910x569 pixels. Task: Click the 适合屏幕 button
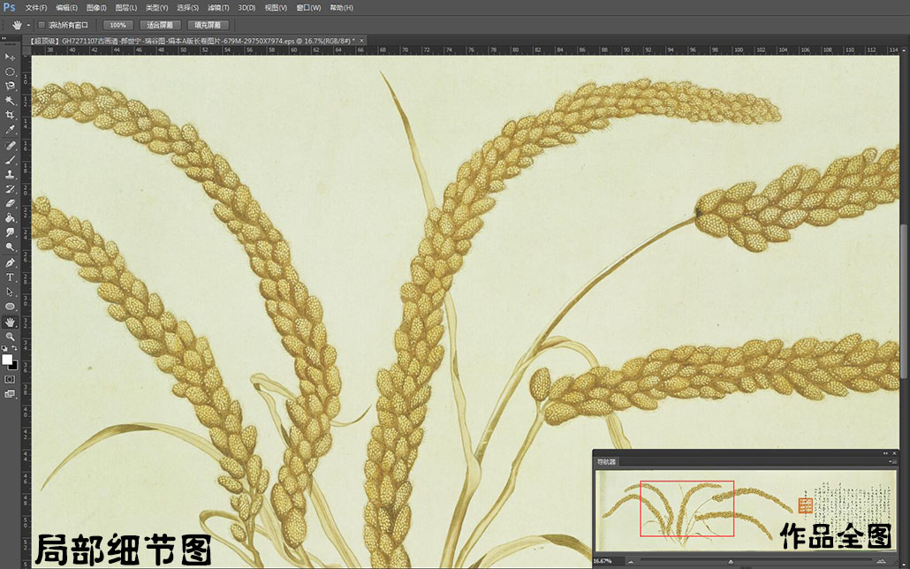tap(160, 25)
